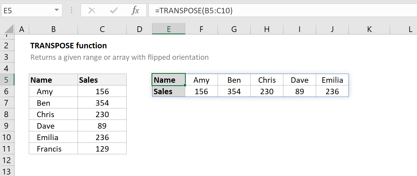The height and width of the screenshot is (176, 417).
Task: Select column header E
Action: coord(168,29)
